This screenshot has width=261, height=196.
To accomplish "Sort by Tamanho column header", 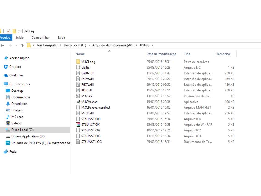I will click(x=223, y=54).
